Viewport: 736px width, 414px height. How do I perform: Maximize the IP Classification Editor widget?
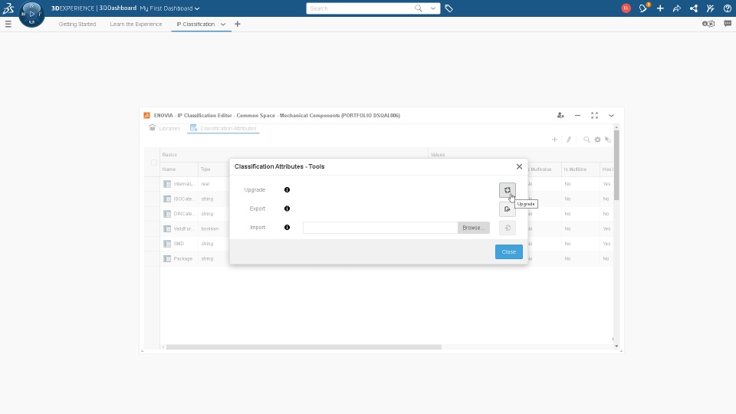point(594,116)
